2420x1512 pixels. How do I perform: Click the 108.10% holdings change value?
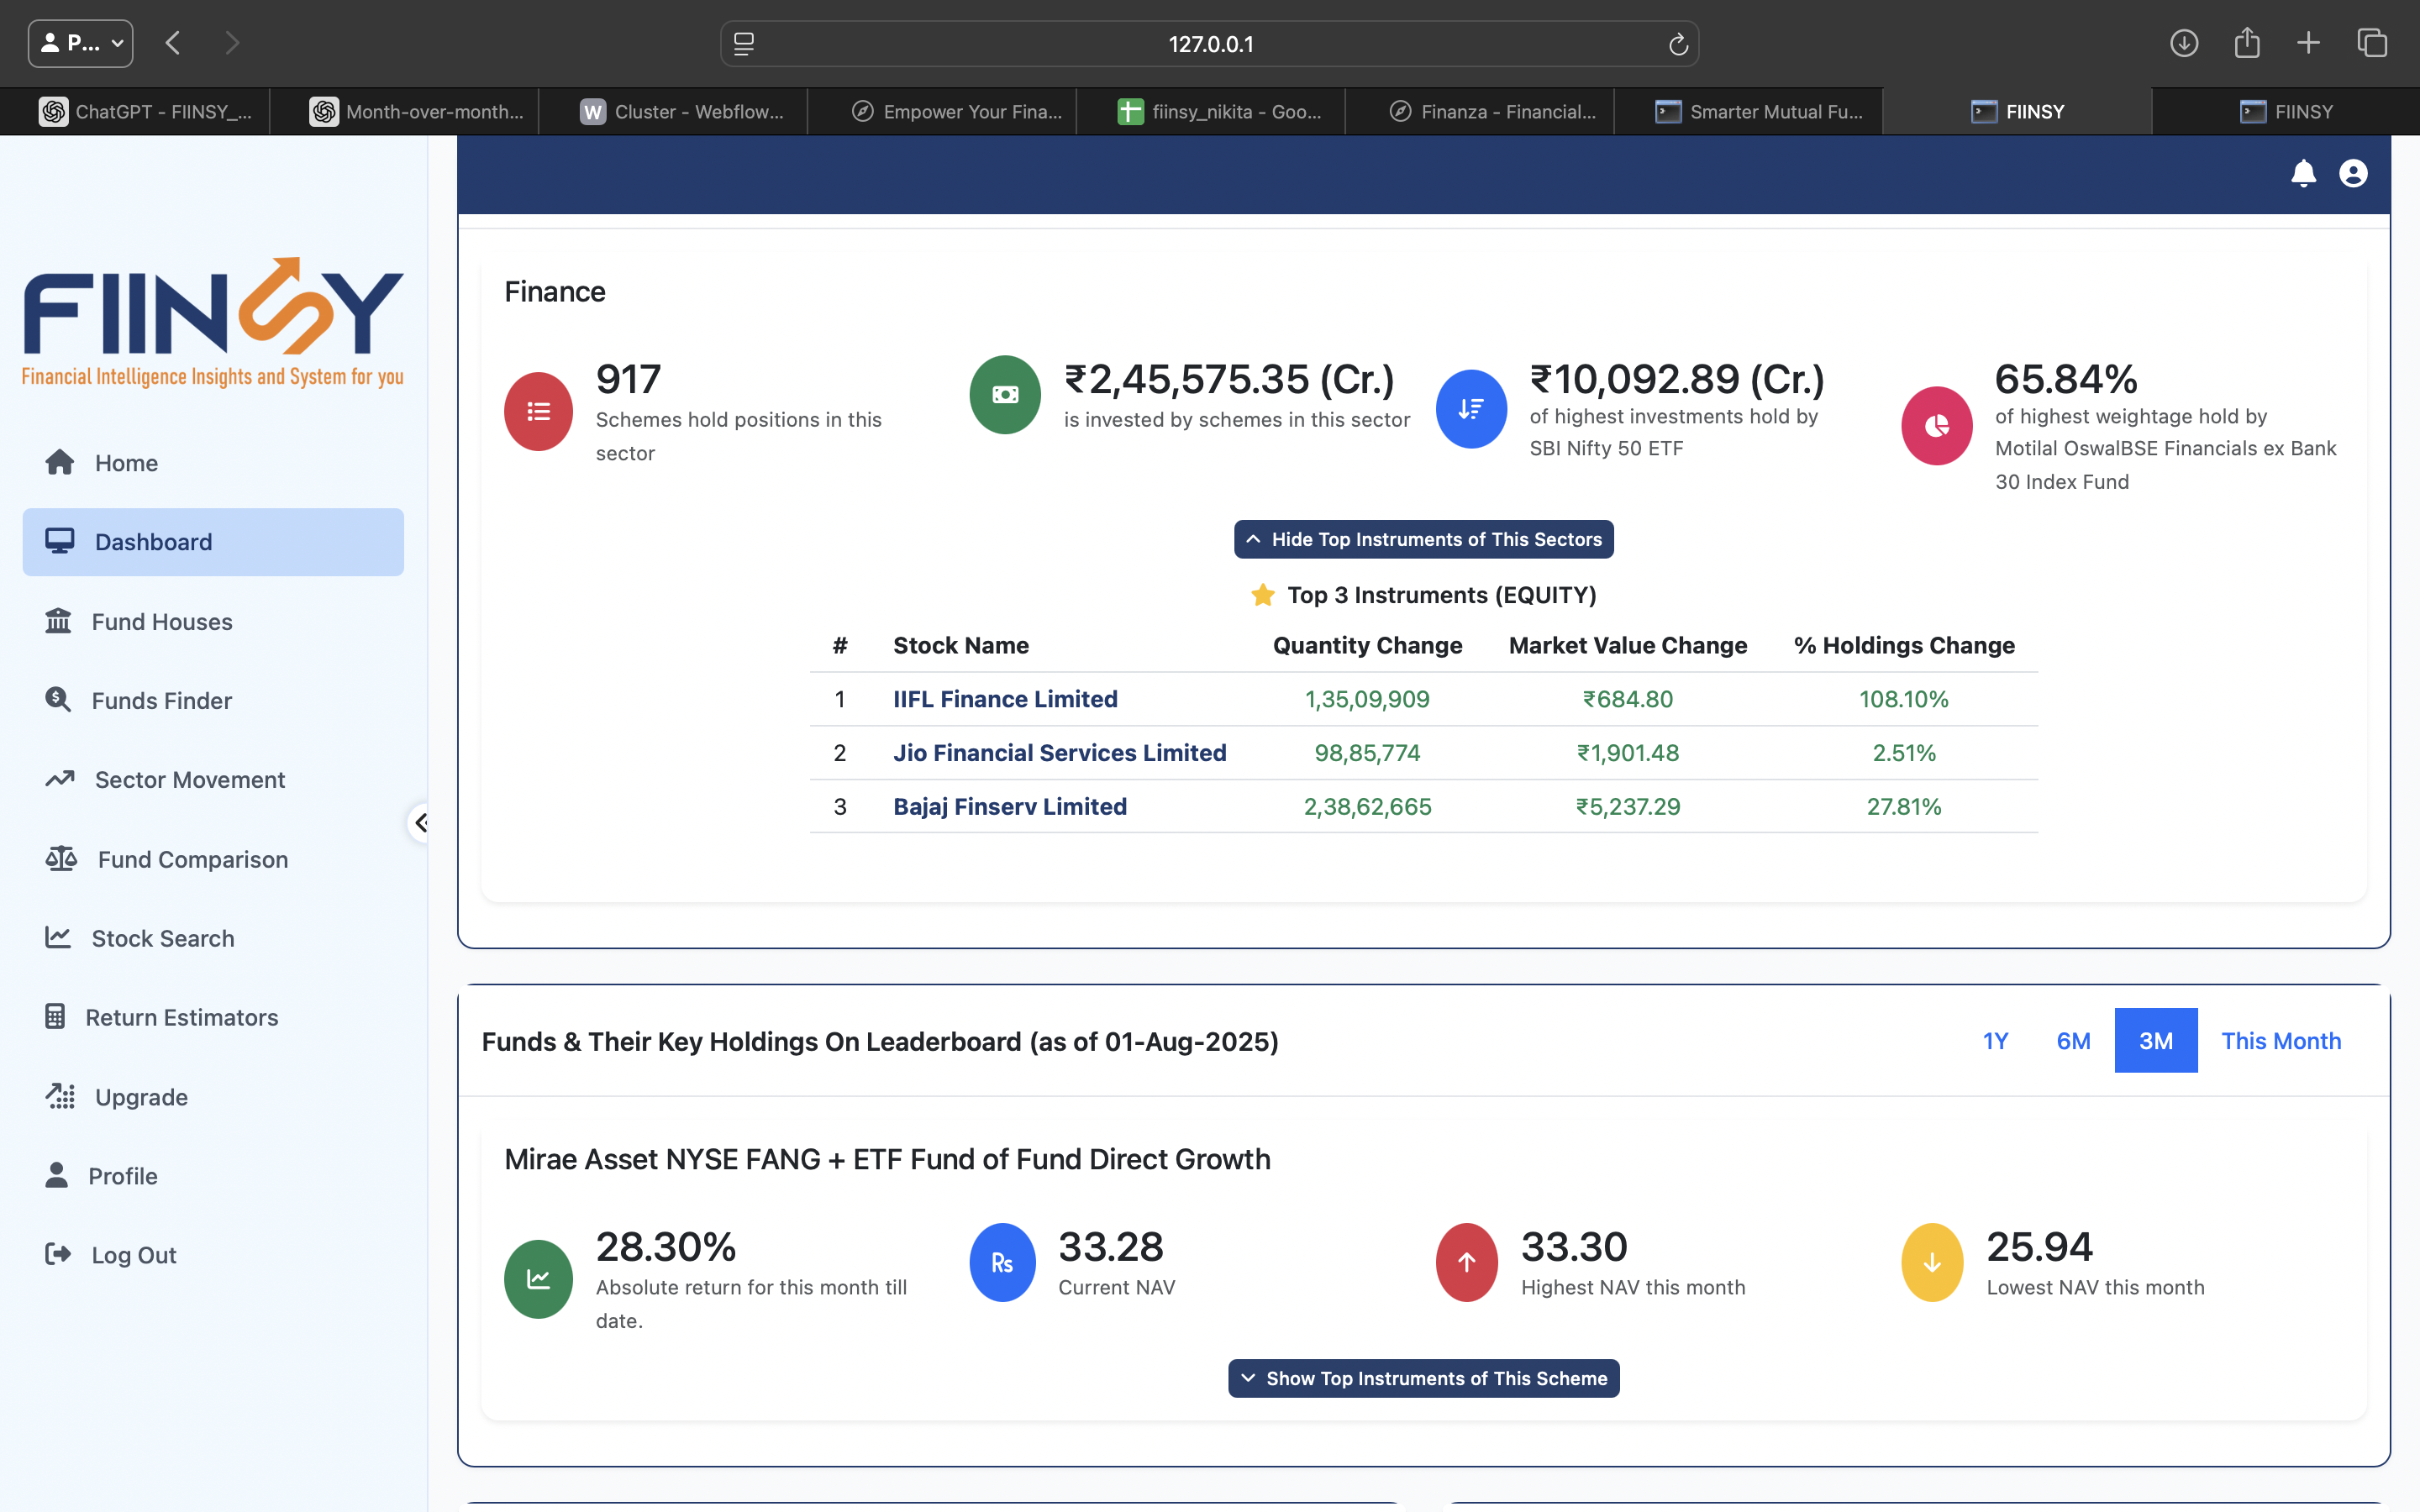coord(1903,699)
